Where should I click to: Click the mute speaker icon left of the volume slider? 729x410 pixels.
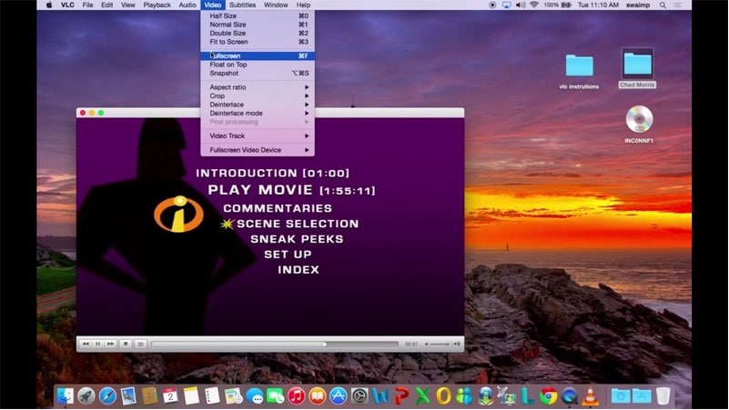pyautogui.click(x=426, y=344)
